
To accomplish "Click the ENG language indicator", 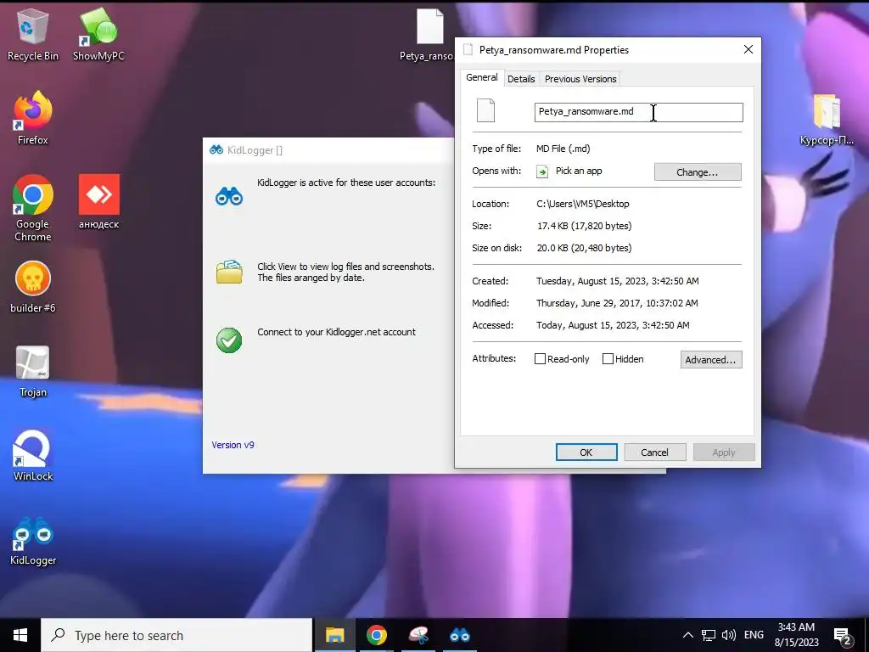I will tap(754, 635).
